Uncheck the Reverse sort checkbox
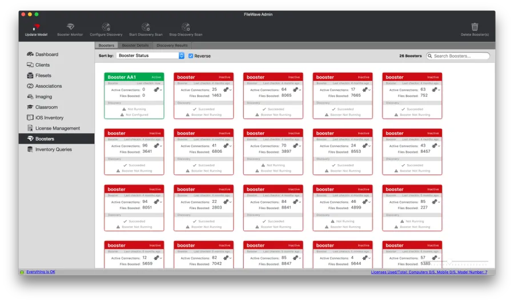Screen dimensions: 514x302 (x=191, y=56)
